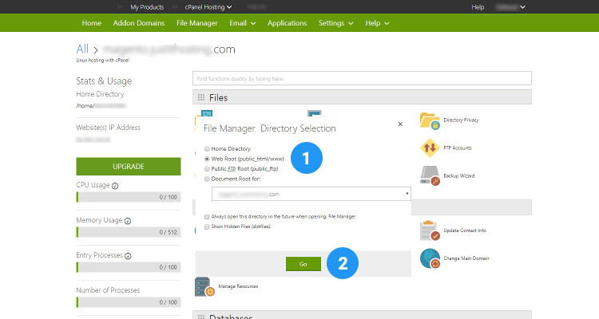Click the green Go button
The height and width of the screenshot is (319, 599).
coord(303,264)
